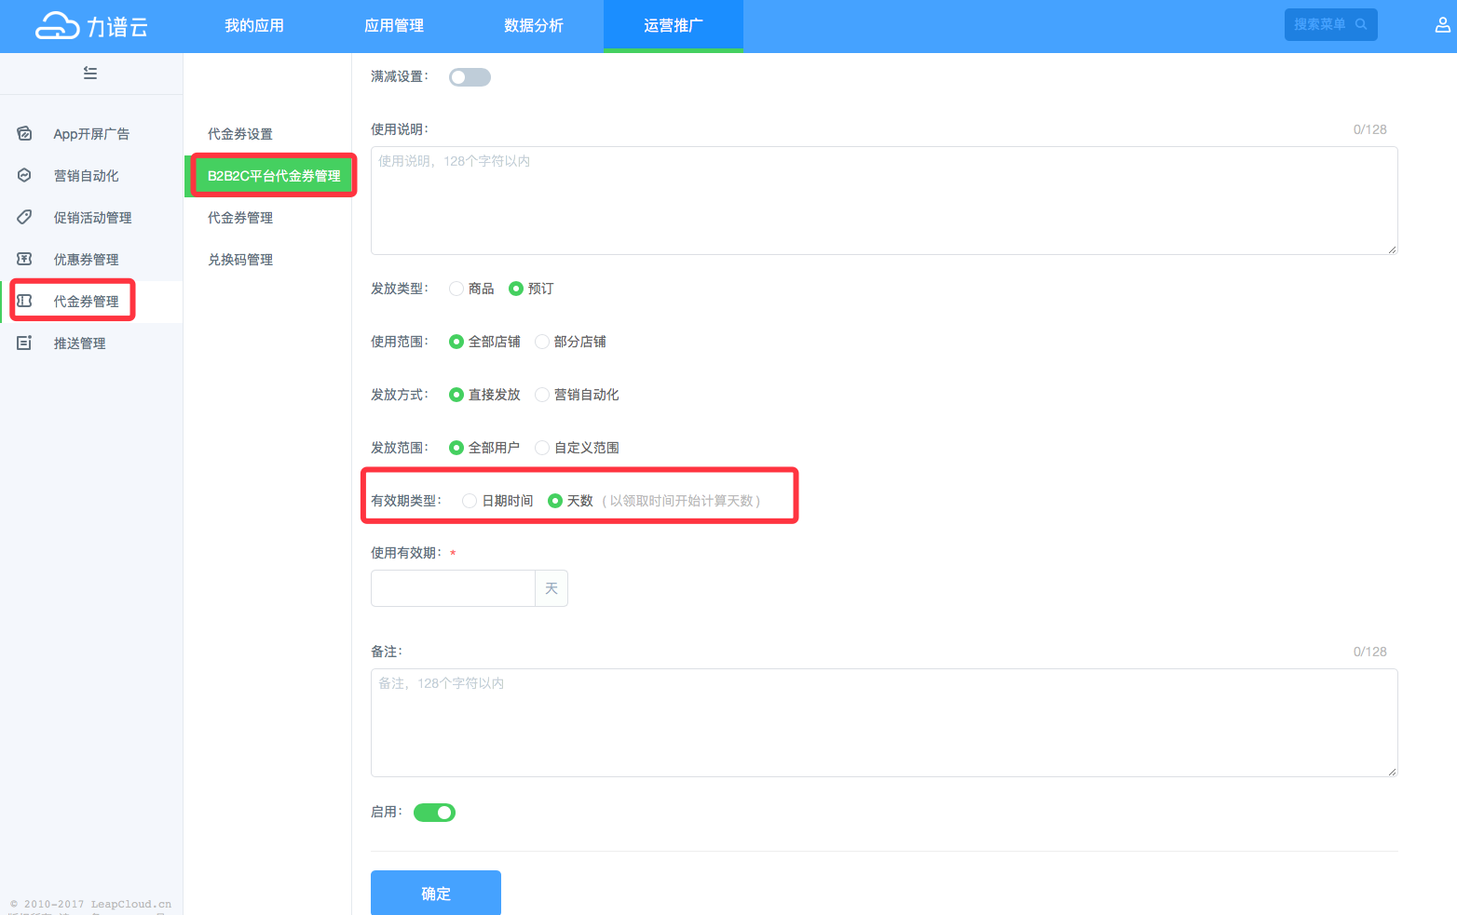Switch to the 运营推广 tab

click(x=674, y=26)
